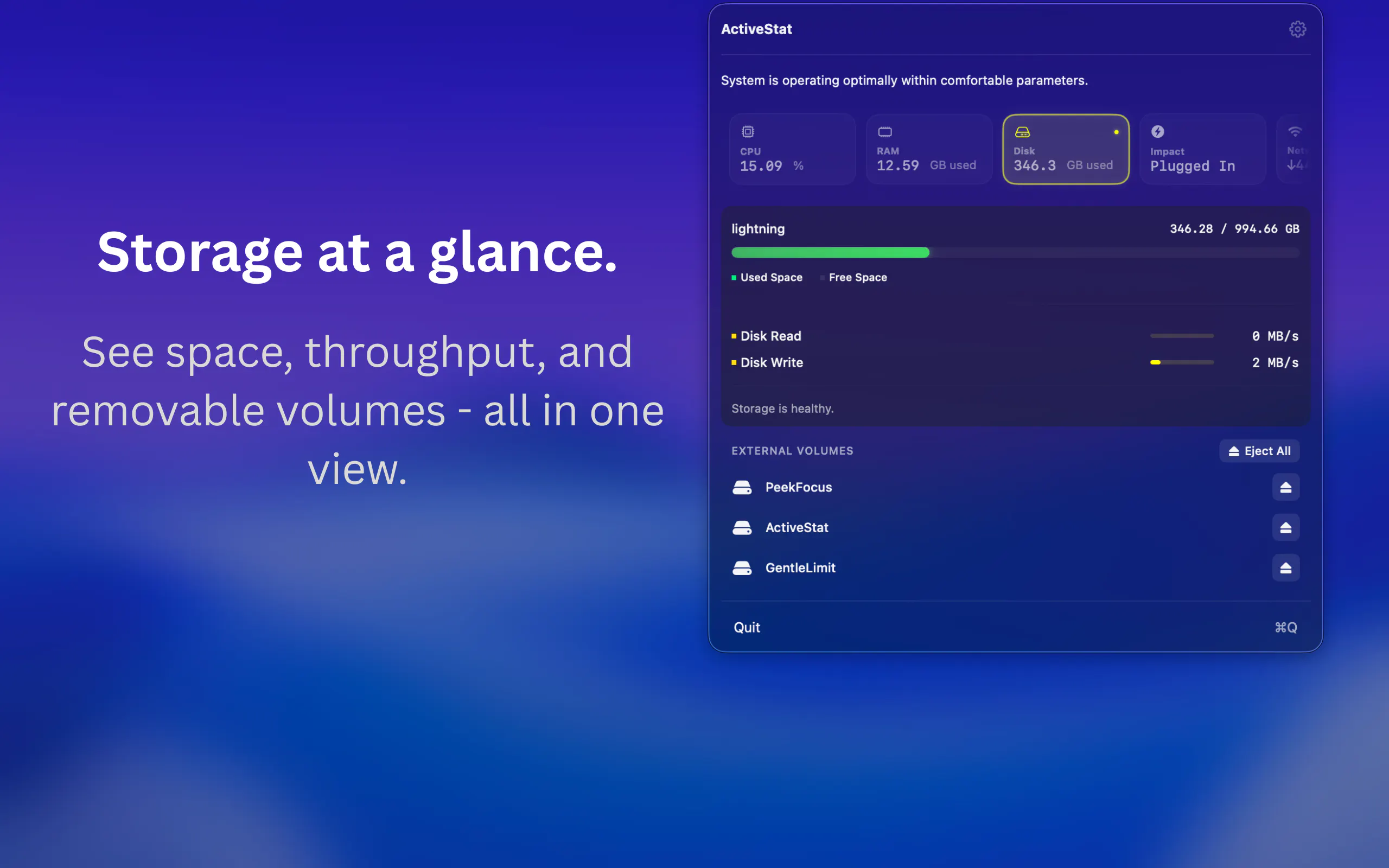Click the Eject All button
The image size is (1389, 868).
(1259, 451)
